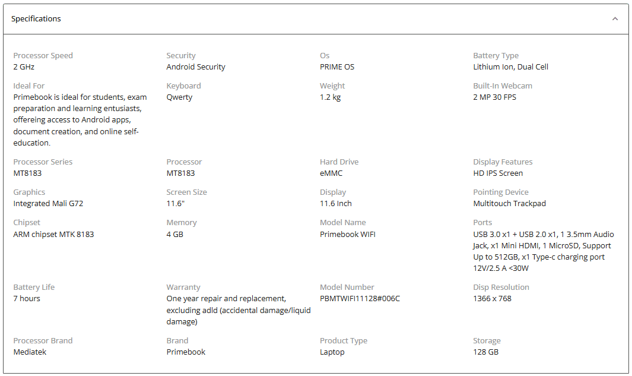
Task: Click the HD IPS Screen value
Action: pos(498,173)
